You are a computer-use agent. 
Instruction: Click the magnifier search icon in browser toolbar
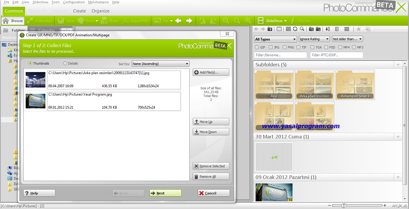point(302,29)
